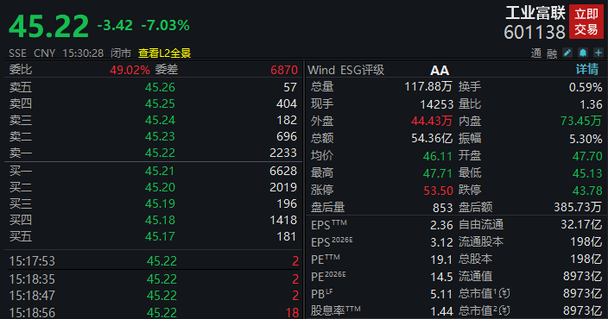Select 卖四 price 45.25
The image size is (608, 319).
point(160,103)
